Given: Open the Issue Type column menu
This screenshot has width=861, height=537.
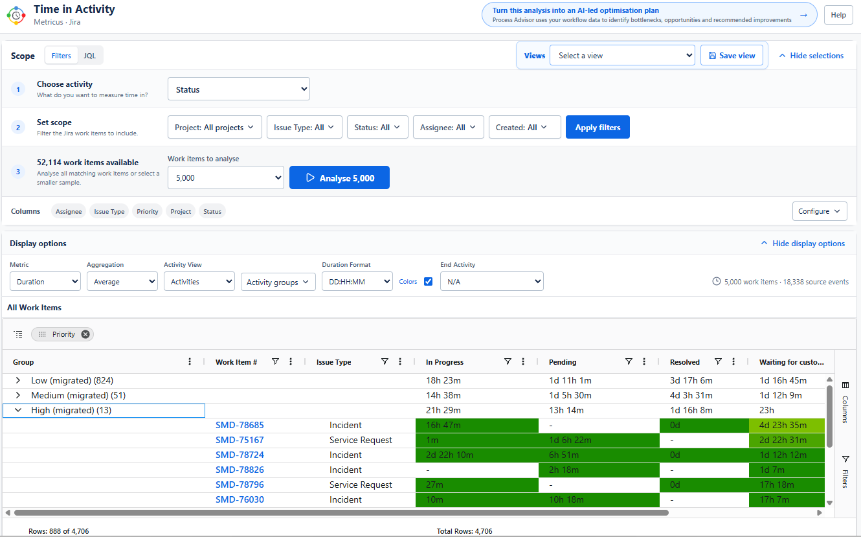Looking at the screenshot, I should pyautogui.click(x=400, y=361).
